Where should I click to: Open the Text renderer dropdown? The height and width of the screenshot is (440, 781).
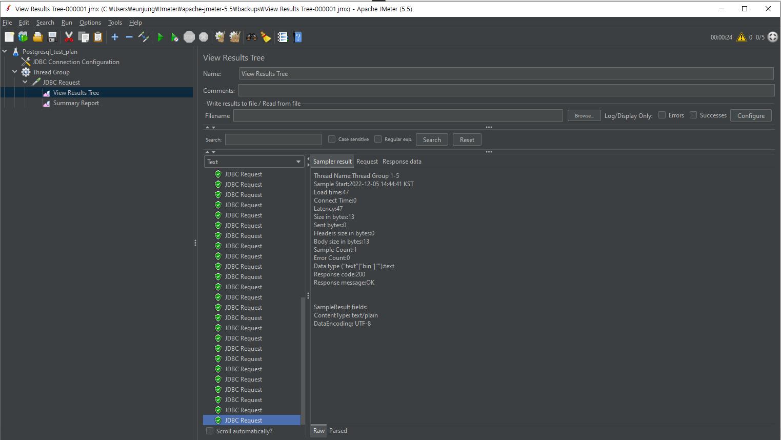tap(254, 162)
